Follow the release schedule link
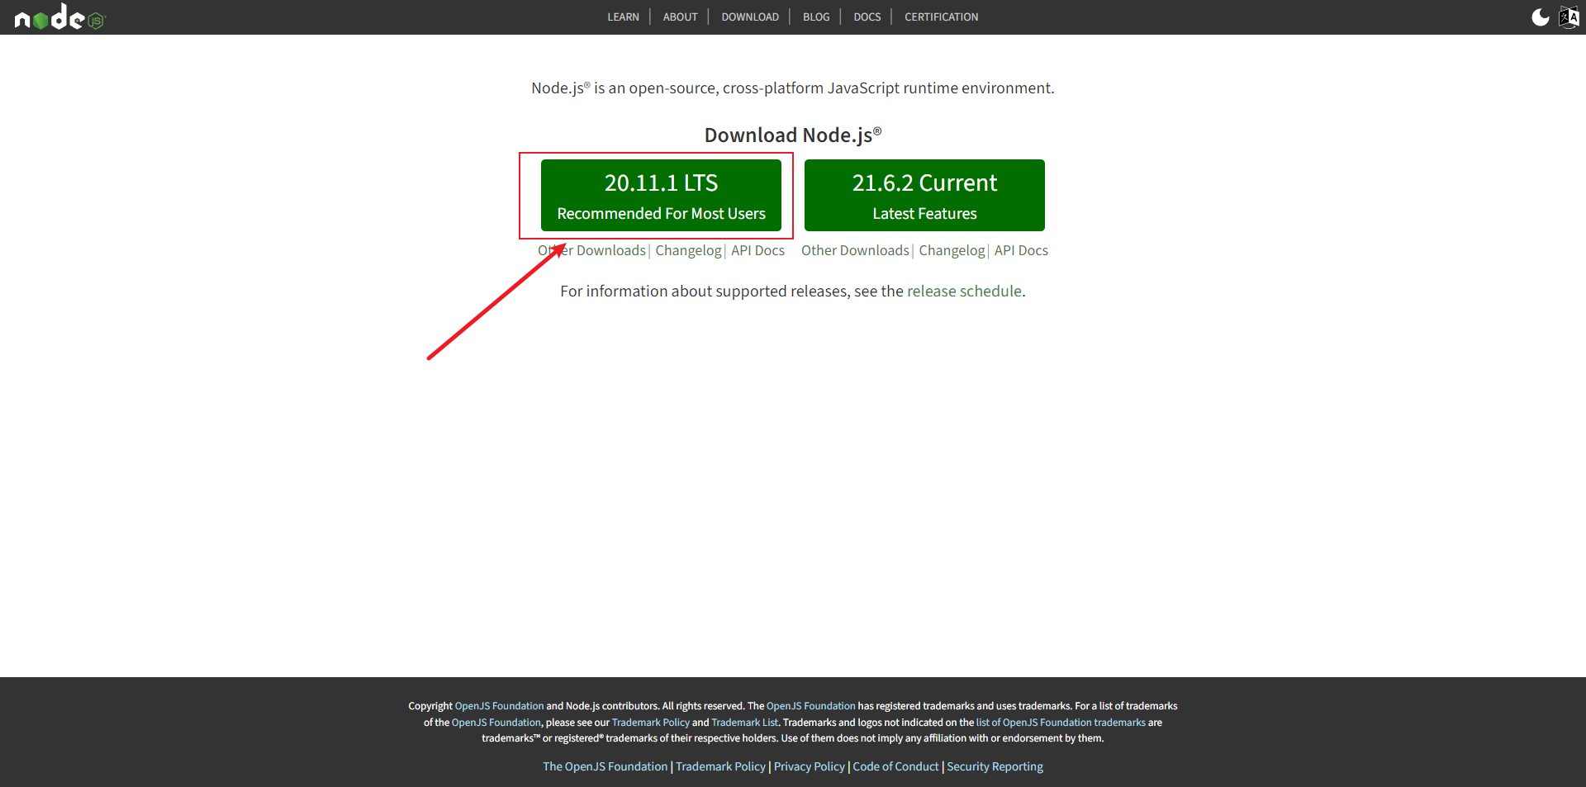The width and height of the screenshot is (1586, 787). 964,292
